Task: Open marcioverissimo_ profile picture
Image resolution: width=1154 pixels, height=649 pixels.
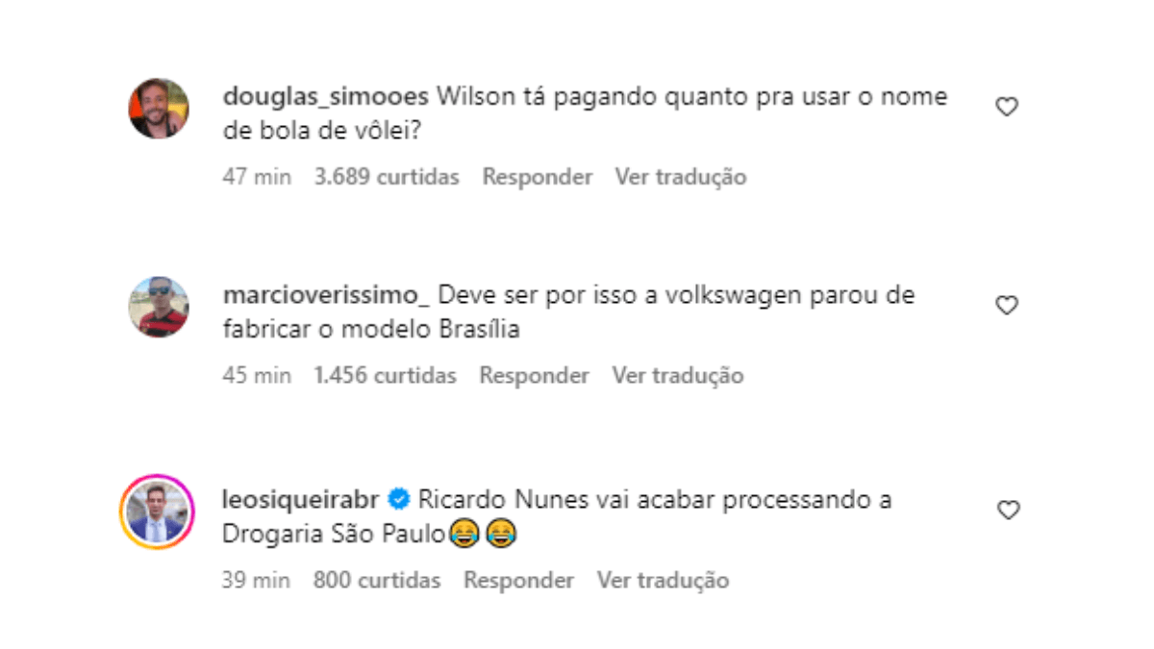Action: pos(159,306)
